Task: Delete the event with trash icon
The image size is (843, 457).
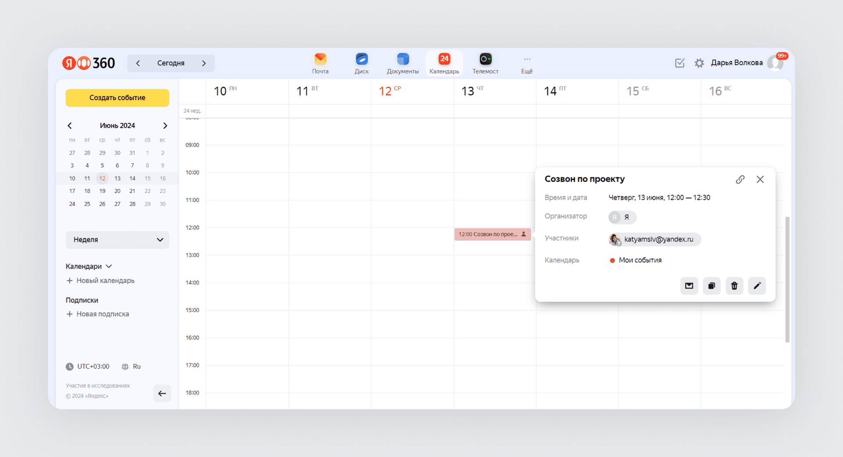Action: click(x=734, y=286)
